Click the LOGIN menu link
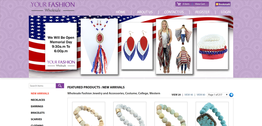Viewport: 262px width, 126px height. point(226,12)
